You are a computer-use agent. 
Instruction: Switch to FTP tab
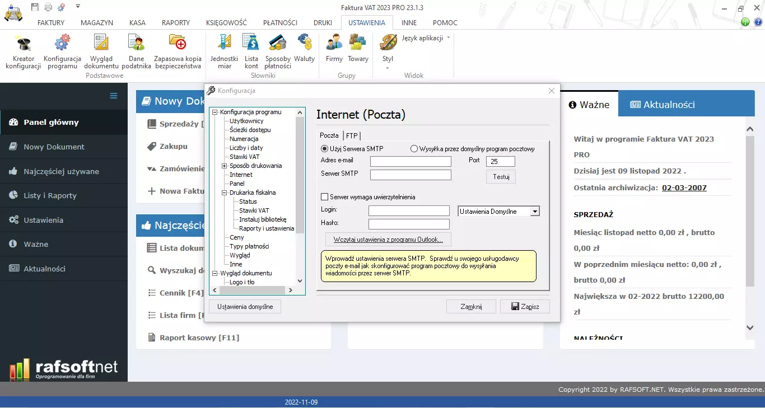click(x=352, y=135)
